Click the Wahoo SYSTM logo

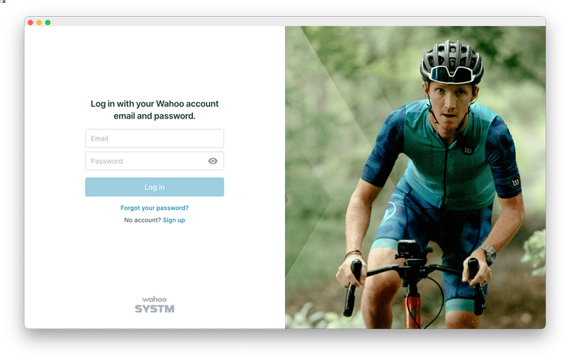[x=154, y=304]
